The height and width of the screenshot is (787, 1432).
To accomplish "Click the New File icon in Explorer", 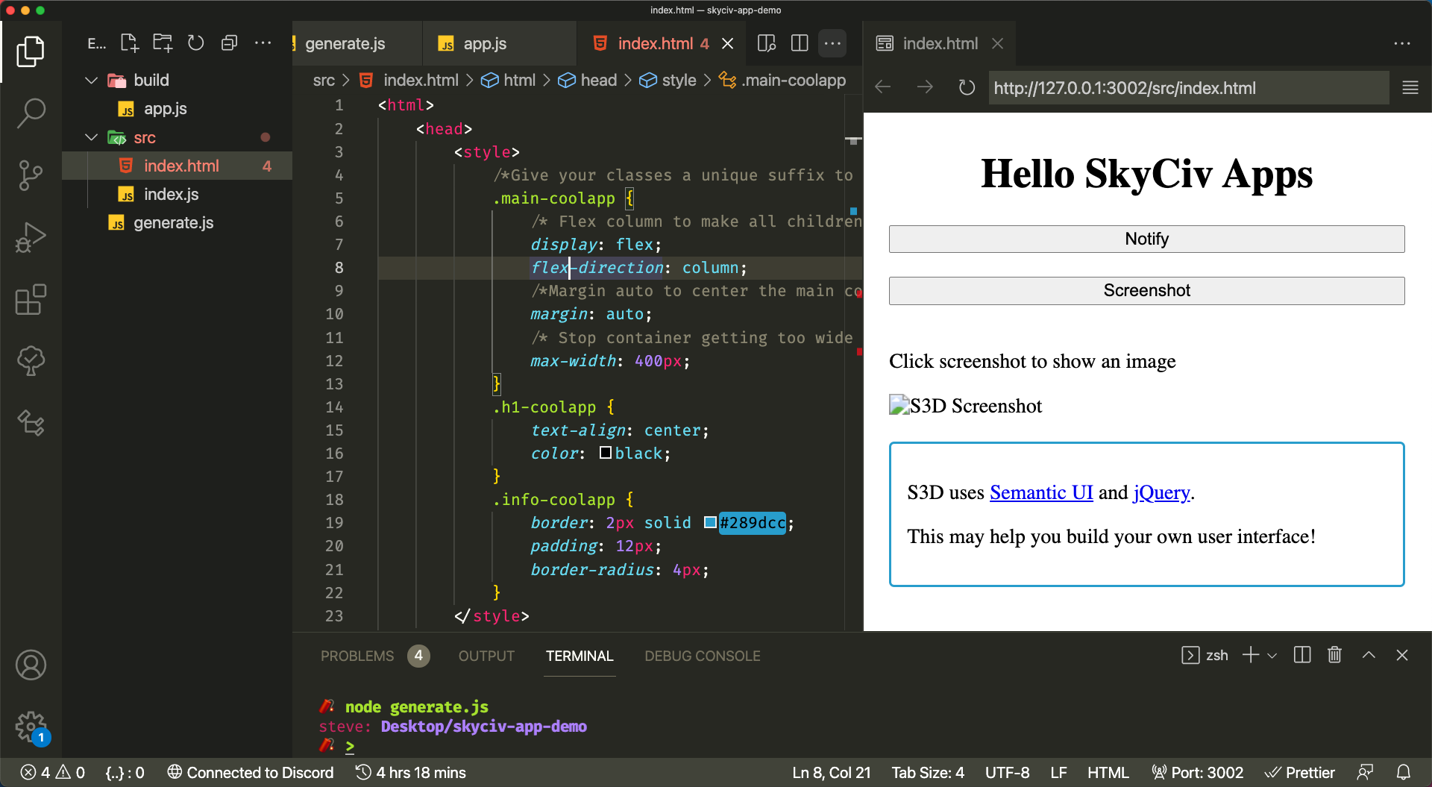I will pos(130,43).
